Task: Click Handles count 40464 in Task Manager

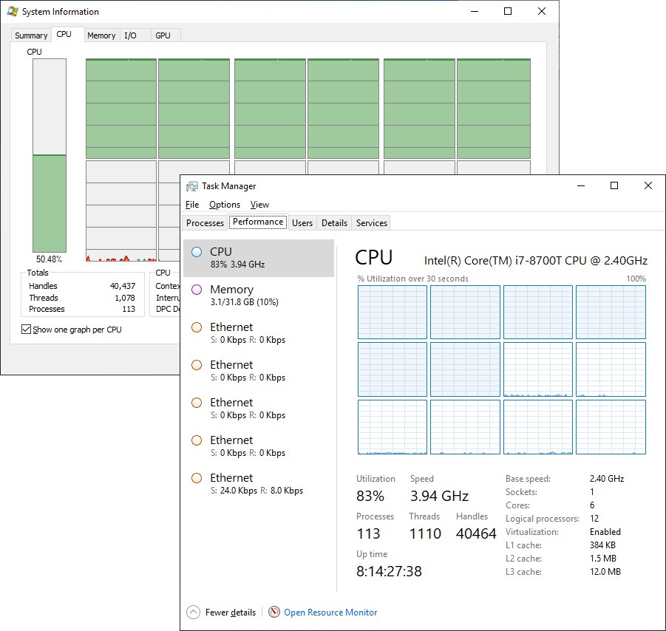Action: tap(476, 533)
